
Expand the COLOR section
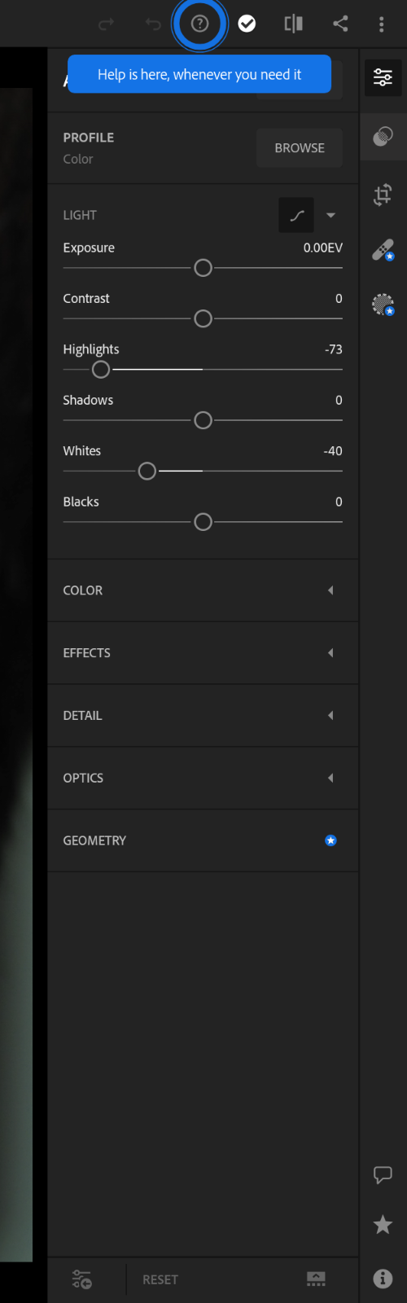(x=203, y=590)
